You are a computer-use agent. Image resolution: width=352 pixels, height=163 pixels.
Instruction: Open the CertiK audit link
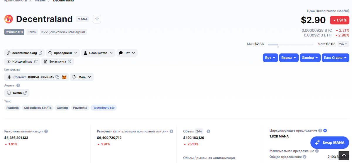(17, 93)
